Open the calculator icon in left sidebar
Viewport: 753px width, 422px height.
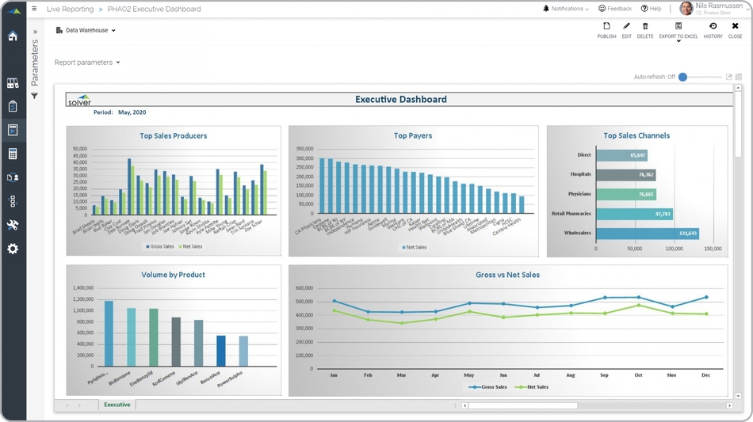[x=13, y=154]
